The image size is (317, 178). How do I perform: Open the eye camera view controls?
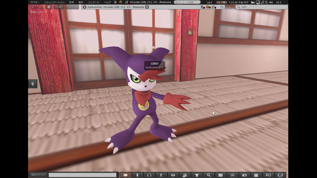point(173,175)
